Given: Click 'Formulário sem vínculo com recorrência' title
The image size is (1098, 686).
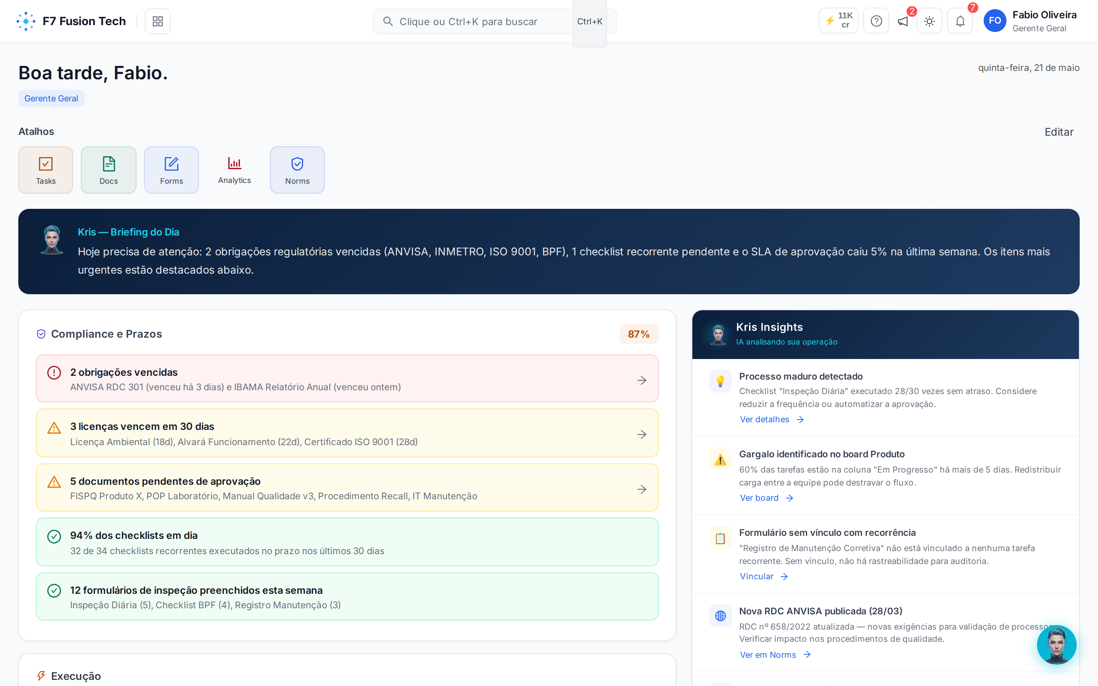Looking at the screenshot, I should (827, 533).
